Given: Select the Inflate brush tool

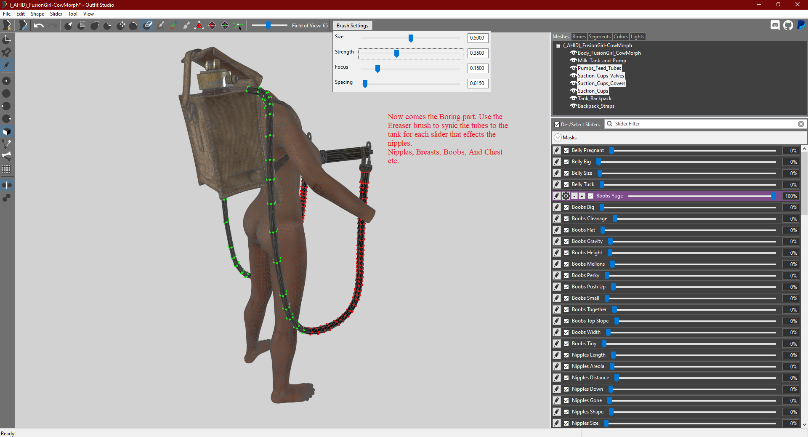Looking at the screenshot, I should coord(95,26).
